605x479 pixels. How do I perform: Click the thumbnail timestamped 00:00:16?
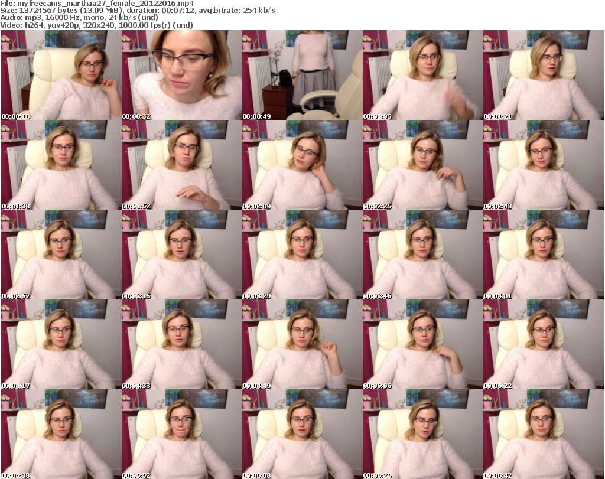[61, 75]
